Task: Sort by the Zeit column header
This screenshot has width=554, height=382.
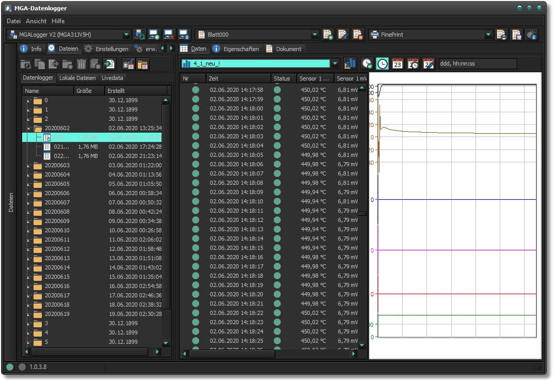Action: click(x=238, y=78)
